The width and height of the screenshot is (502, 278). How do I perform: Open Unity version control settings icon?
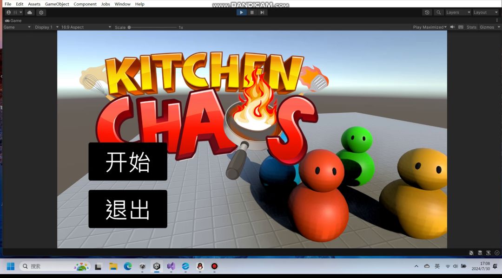[41, 13]
